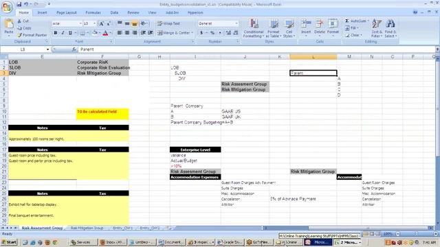Increase font size
The width and height of the screenshot is (440, 247).
tap(102, 23)
